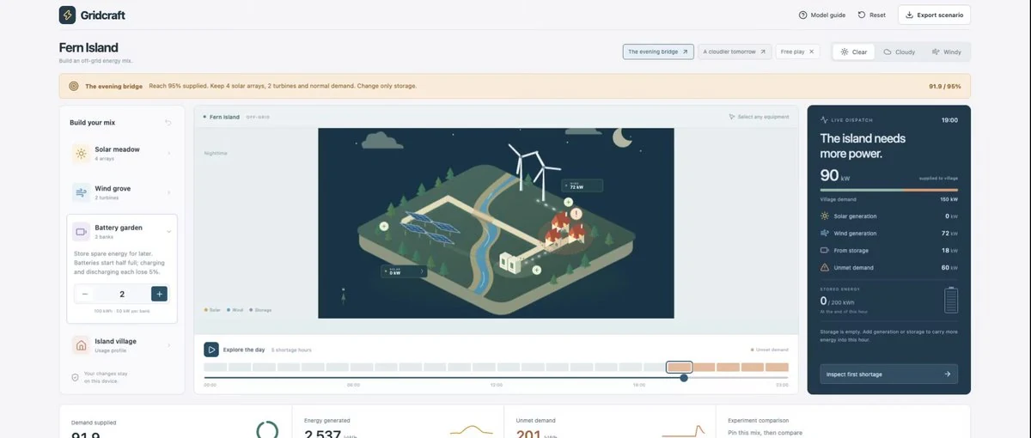The width and height of the screenshot is (1031, 438).
Task: Click the arrow on Inspect first shortage
Action: pos(947,374)
